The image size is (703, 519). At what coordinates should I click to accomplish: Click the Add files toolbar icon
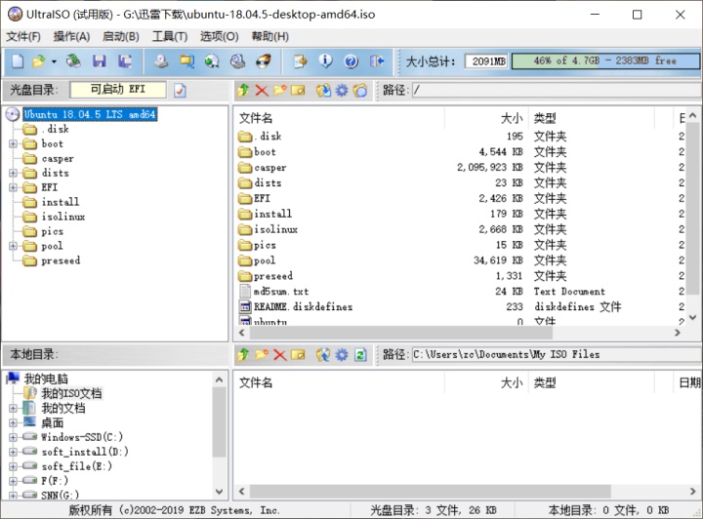[300, 60]
